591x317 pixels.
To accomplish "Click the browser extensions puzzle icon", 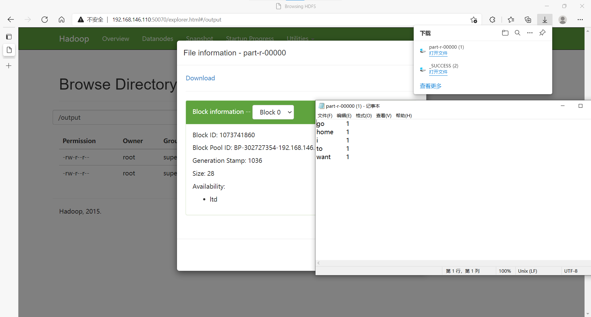I will tap(492, 19).
